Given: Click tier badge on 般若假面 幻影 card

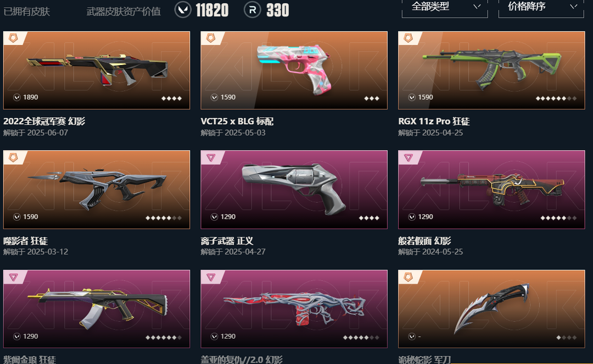Looking at the screenshot, I should coord(409,157).
